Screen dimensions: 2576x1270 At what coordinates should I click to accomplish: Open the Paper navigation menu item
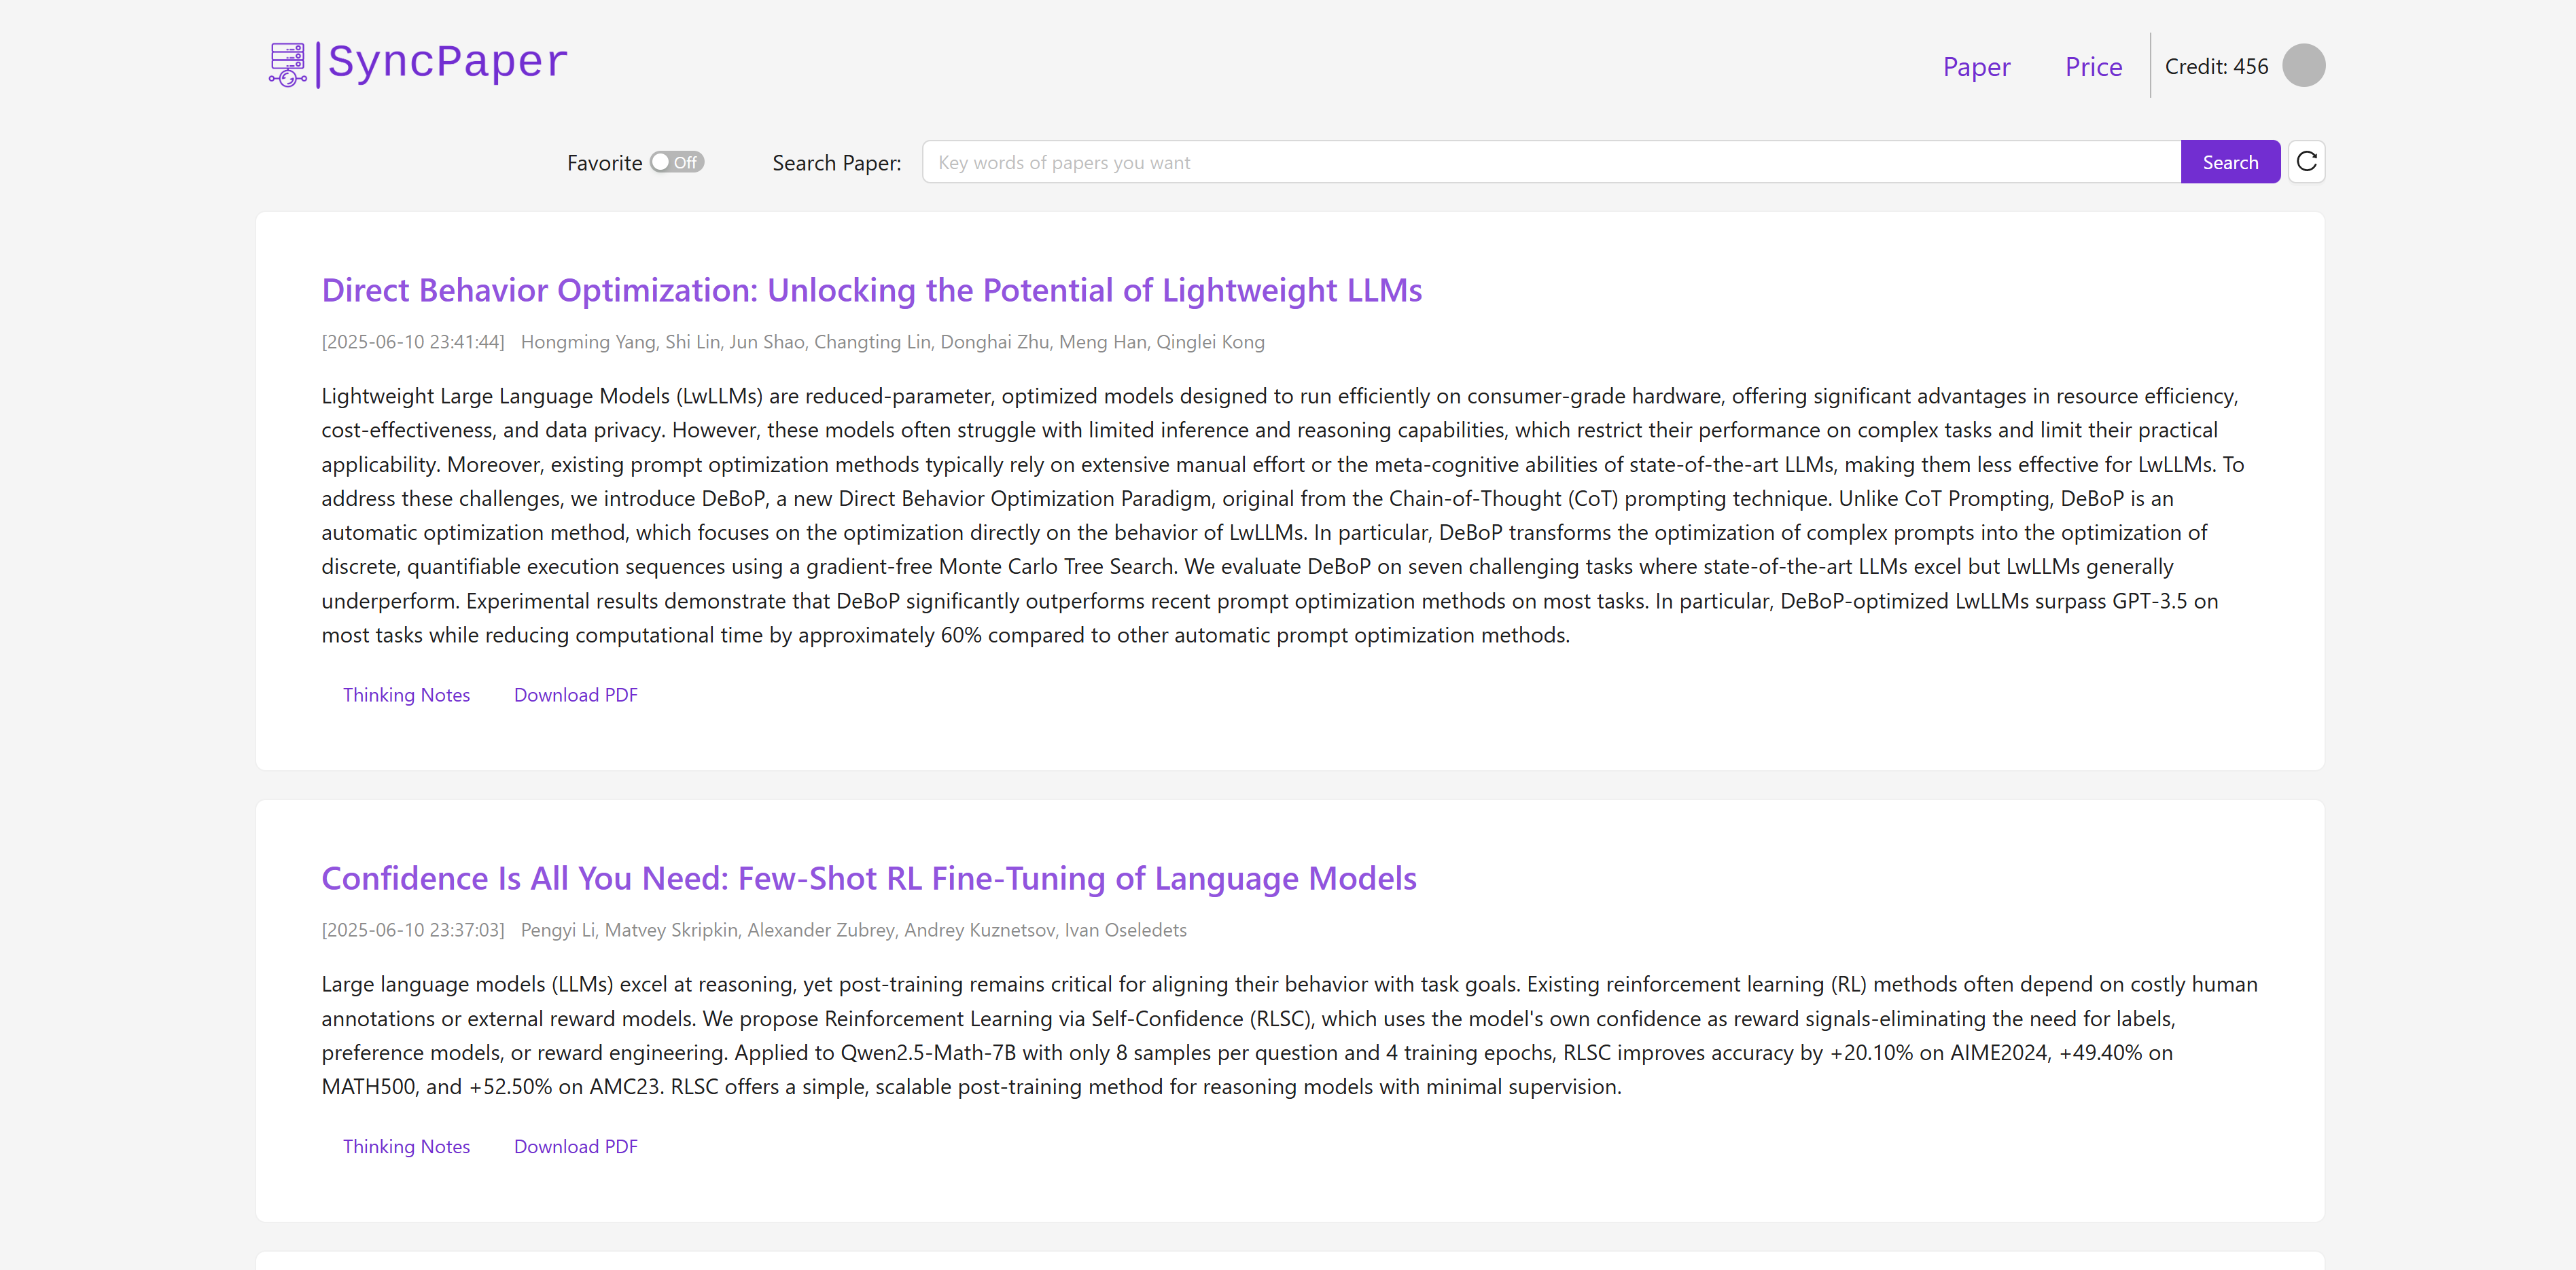[x=1976, y=67]
